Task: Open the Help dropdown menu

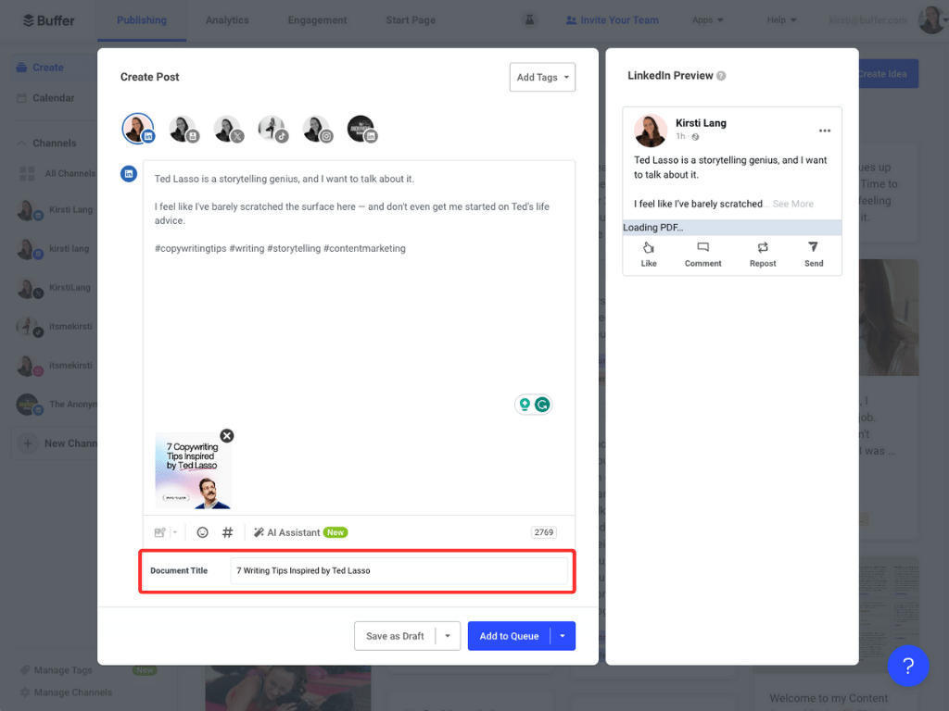Action: click(x=781, y=20)
